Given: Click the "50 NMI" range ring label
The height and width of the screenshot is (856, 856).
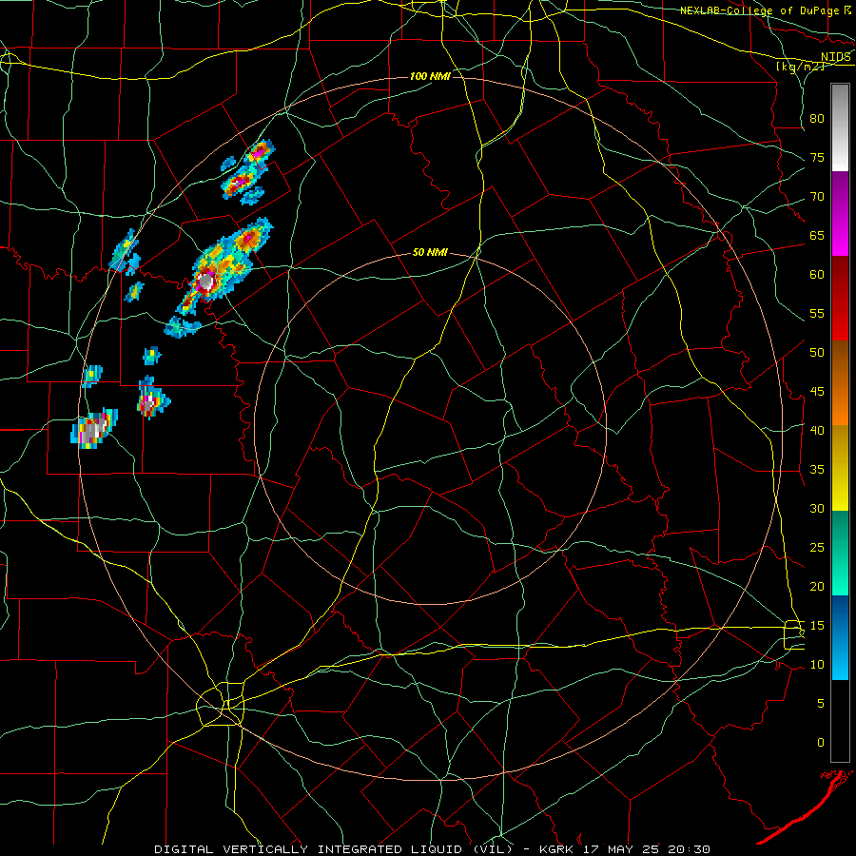Looking at the screenshot, I should [430, 252].
